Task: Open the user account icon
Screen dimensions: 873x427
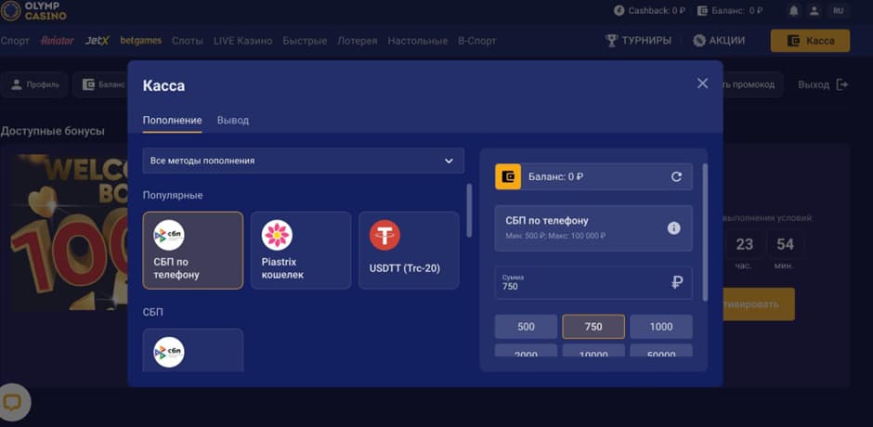Action: [x=814, y=11]
